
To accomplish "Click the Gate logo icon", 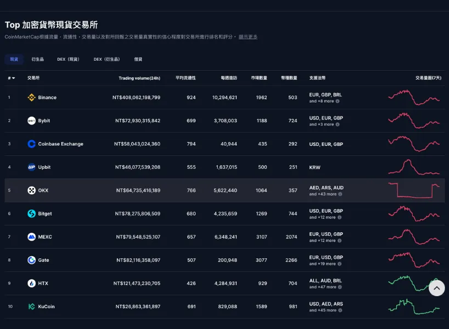I will point(31,260).
